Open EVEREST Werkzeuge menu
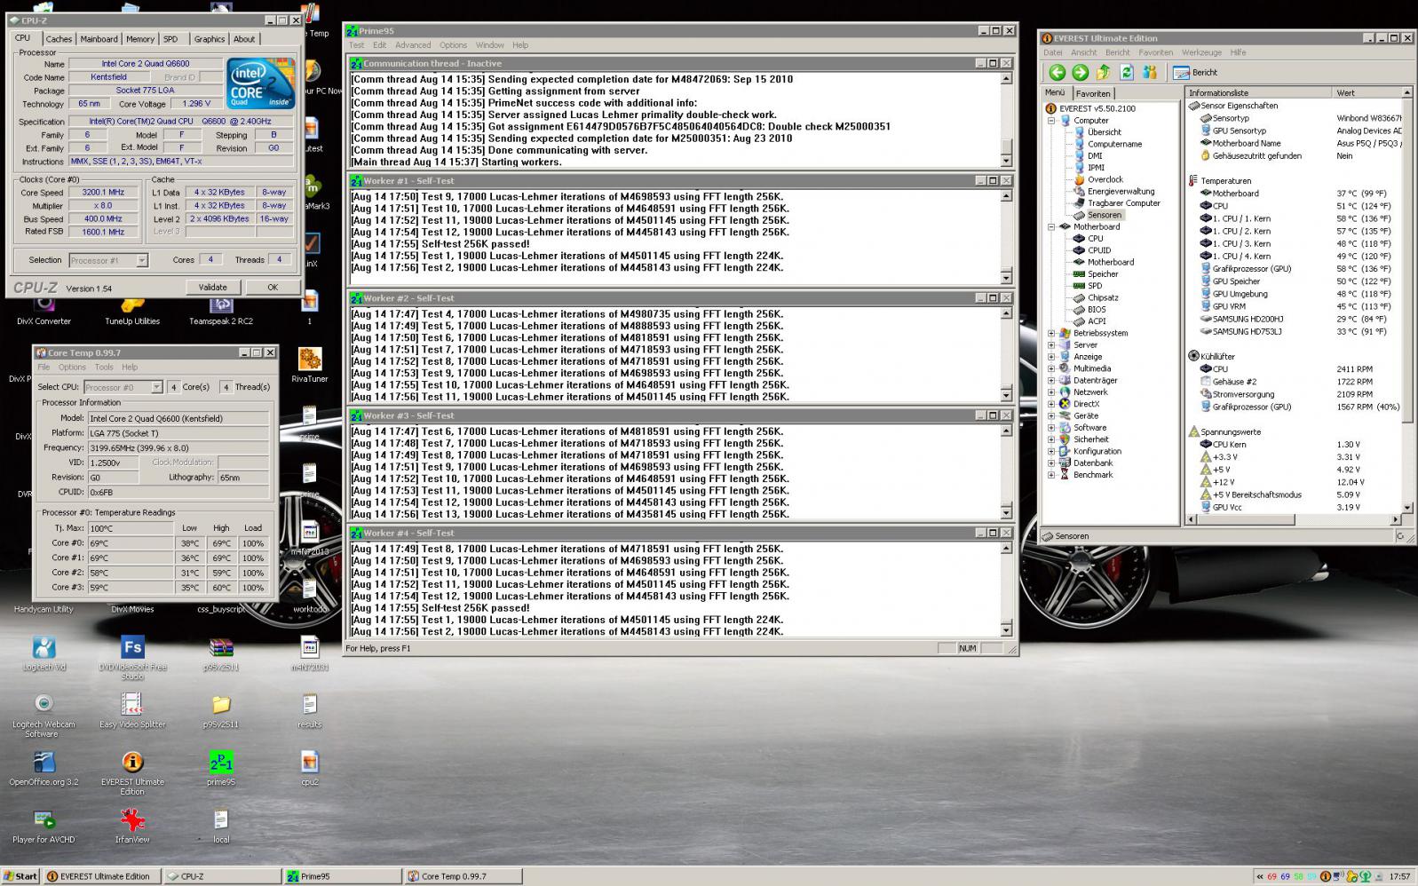This screenshot has width=1418, height=886. (1201, 52)
